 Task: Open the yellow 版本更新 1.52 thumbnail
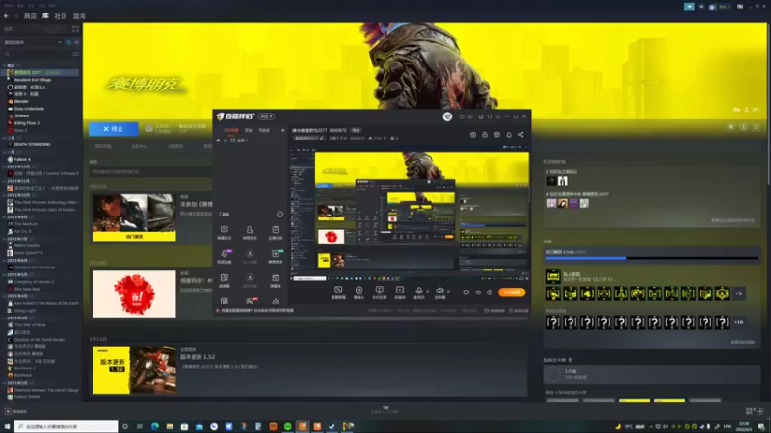[134, 370]
